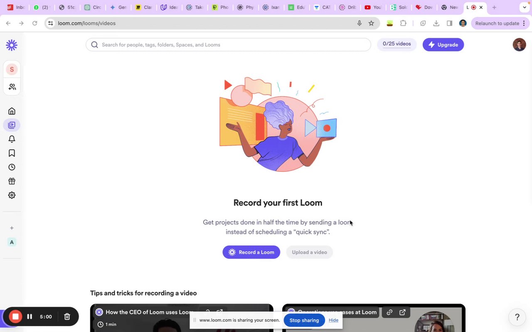Expand the tab search dropdown arrow

point(525,7)
